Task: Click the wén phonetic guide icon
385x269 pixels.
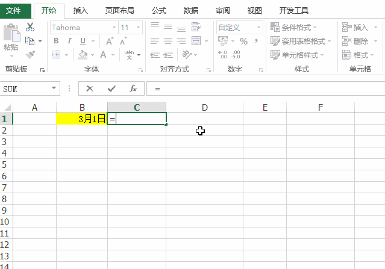Action: (129, 55)
